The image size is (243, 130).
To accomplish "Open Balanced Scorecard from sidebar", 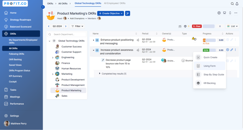I will [21, 27].
